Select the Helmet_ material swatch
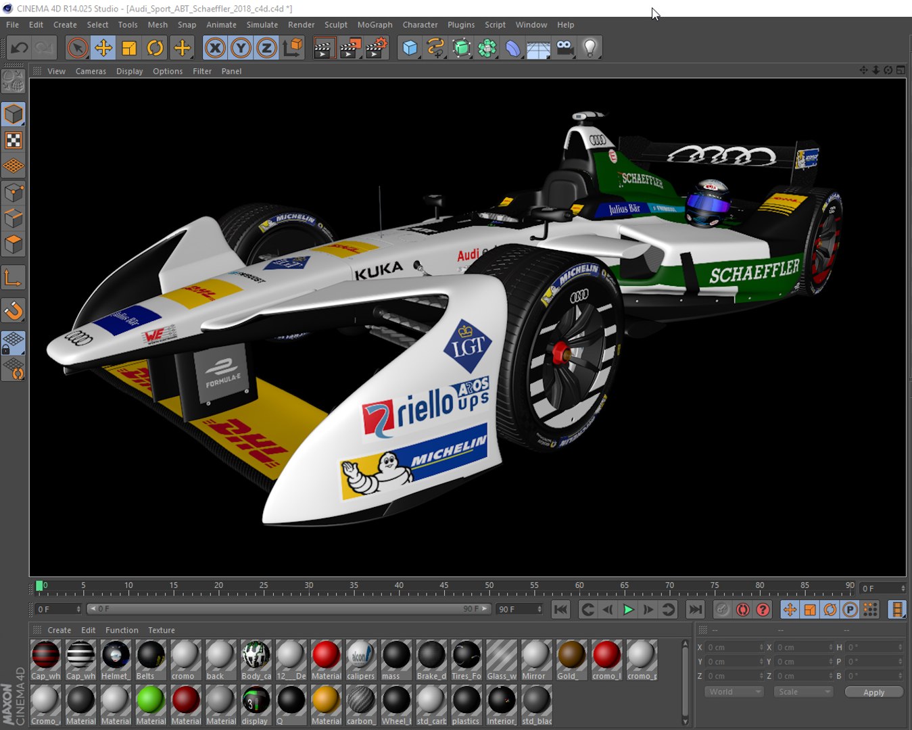The width and height of the screenshot is (912, 730). click(x=116, y=660)
